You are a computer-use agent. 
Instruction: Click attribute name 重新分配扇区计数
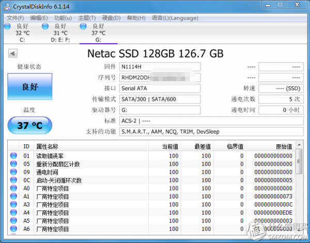pyautogui.click(x=58, y=164)
